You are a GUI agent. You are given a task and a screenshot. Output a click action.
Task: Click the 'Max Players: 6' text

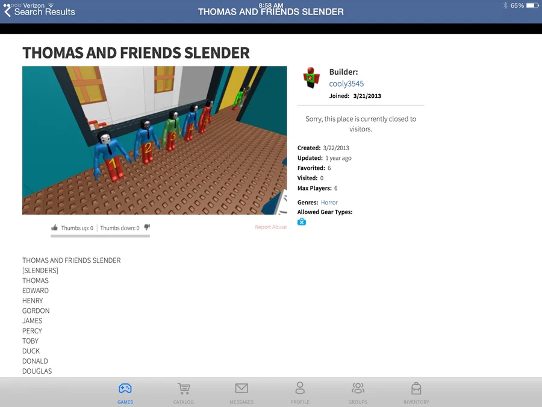click(x=317, y=188)
